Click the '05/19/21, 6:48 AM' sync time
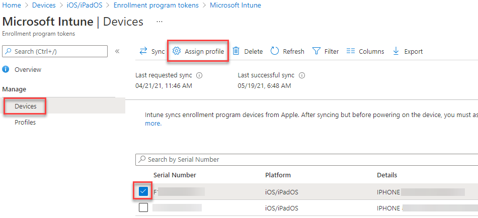 tap(264, 86)
